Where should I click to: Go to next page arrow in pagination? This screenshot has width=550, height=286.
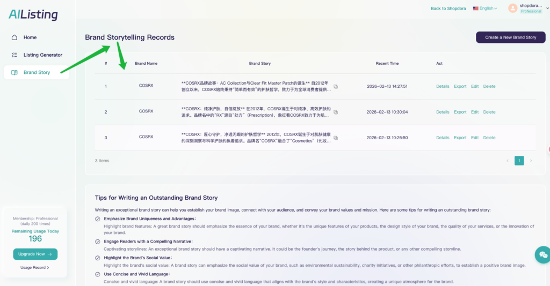point(531,161)
